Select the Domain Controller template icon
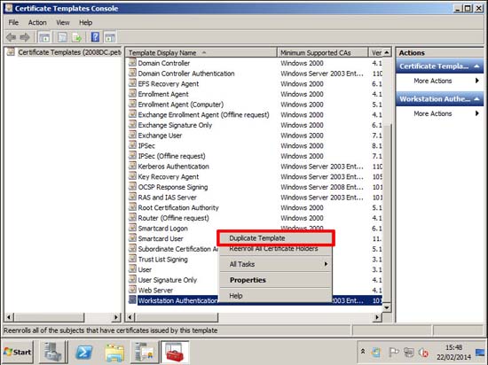Image resolution: width=488 pixels, height=365 pixels. [132, 62]
